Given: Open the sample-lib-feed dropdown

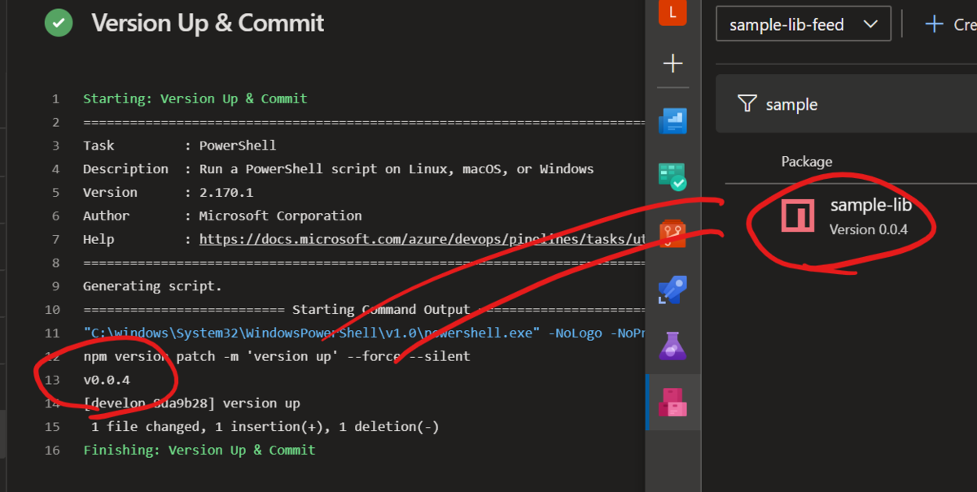Looking at the screenshot, I should point(803,24).
